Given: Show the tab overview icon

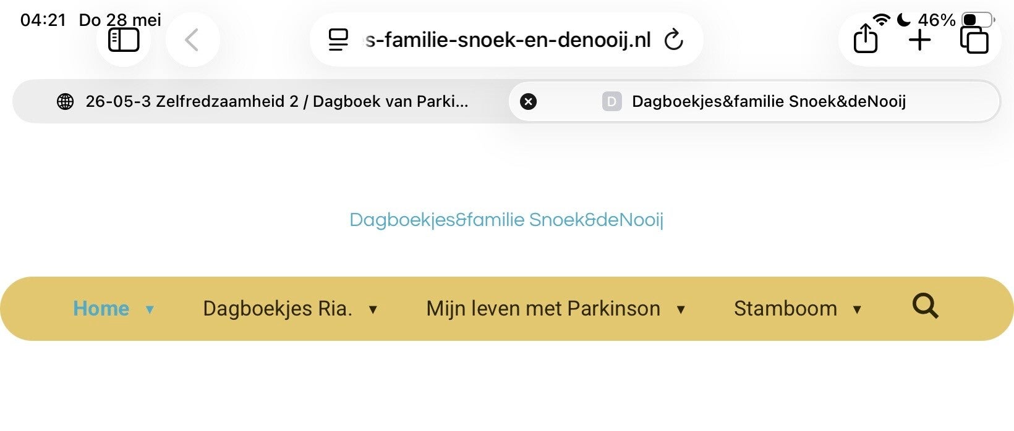Looking at the screenshot, I should [x=974, y=40].
